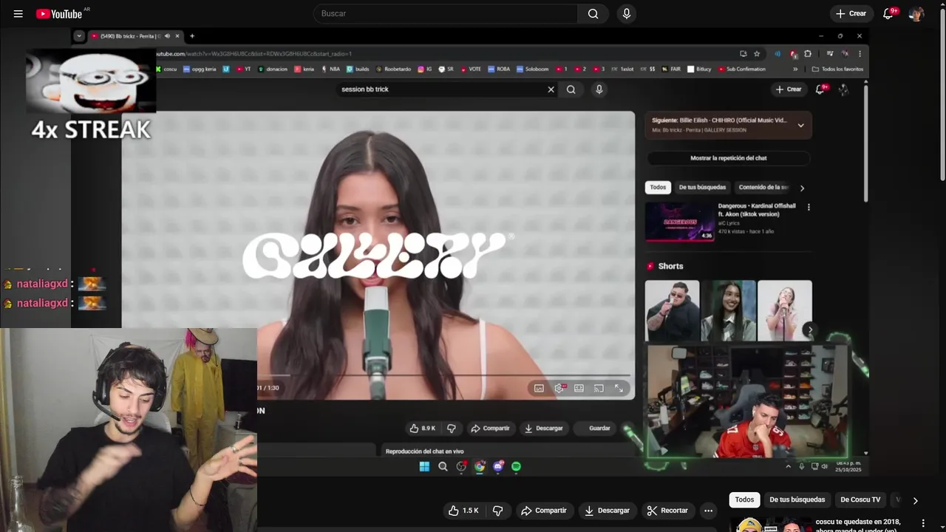This screenshot has height=532, width=946.
Task: Click the streamed browser address bar URL
Action: pos(253,53)
